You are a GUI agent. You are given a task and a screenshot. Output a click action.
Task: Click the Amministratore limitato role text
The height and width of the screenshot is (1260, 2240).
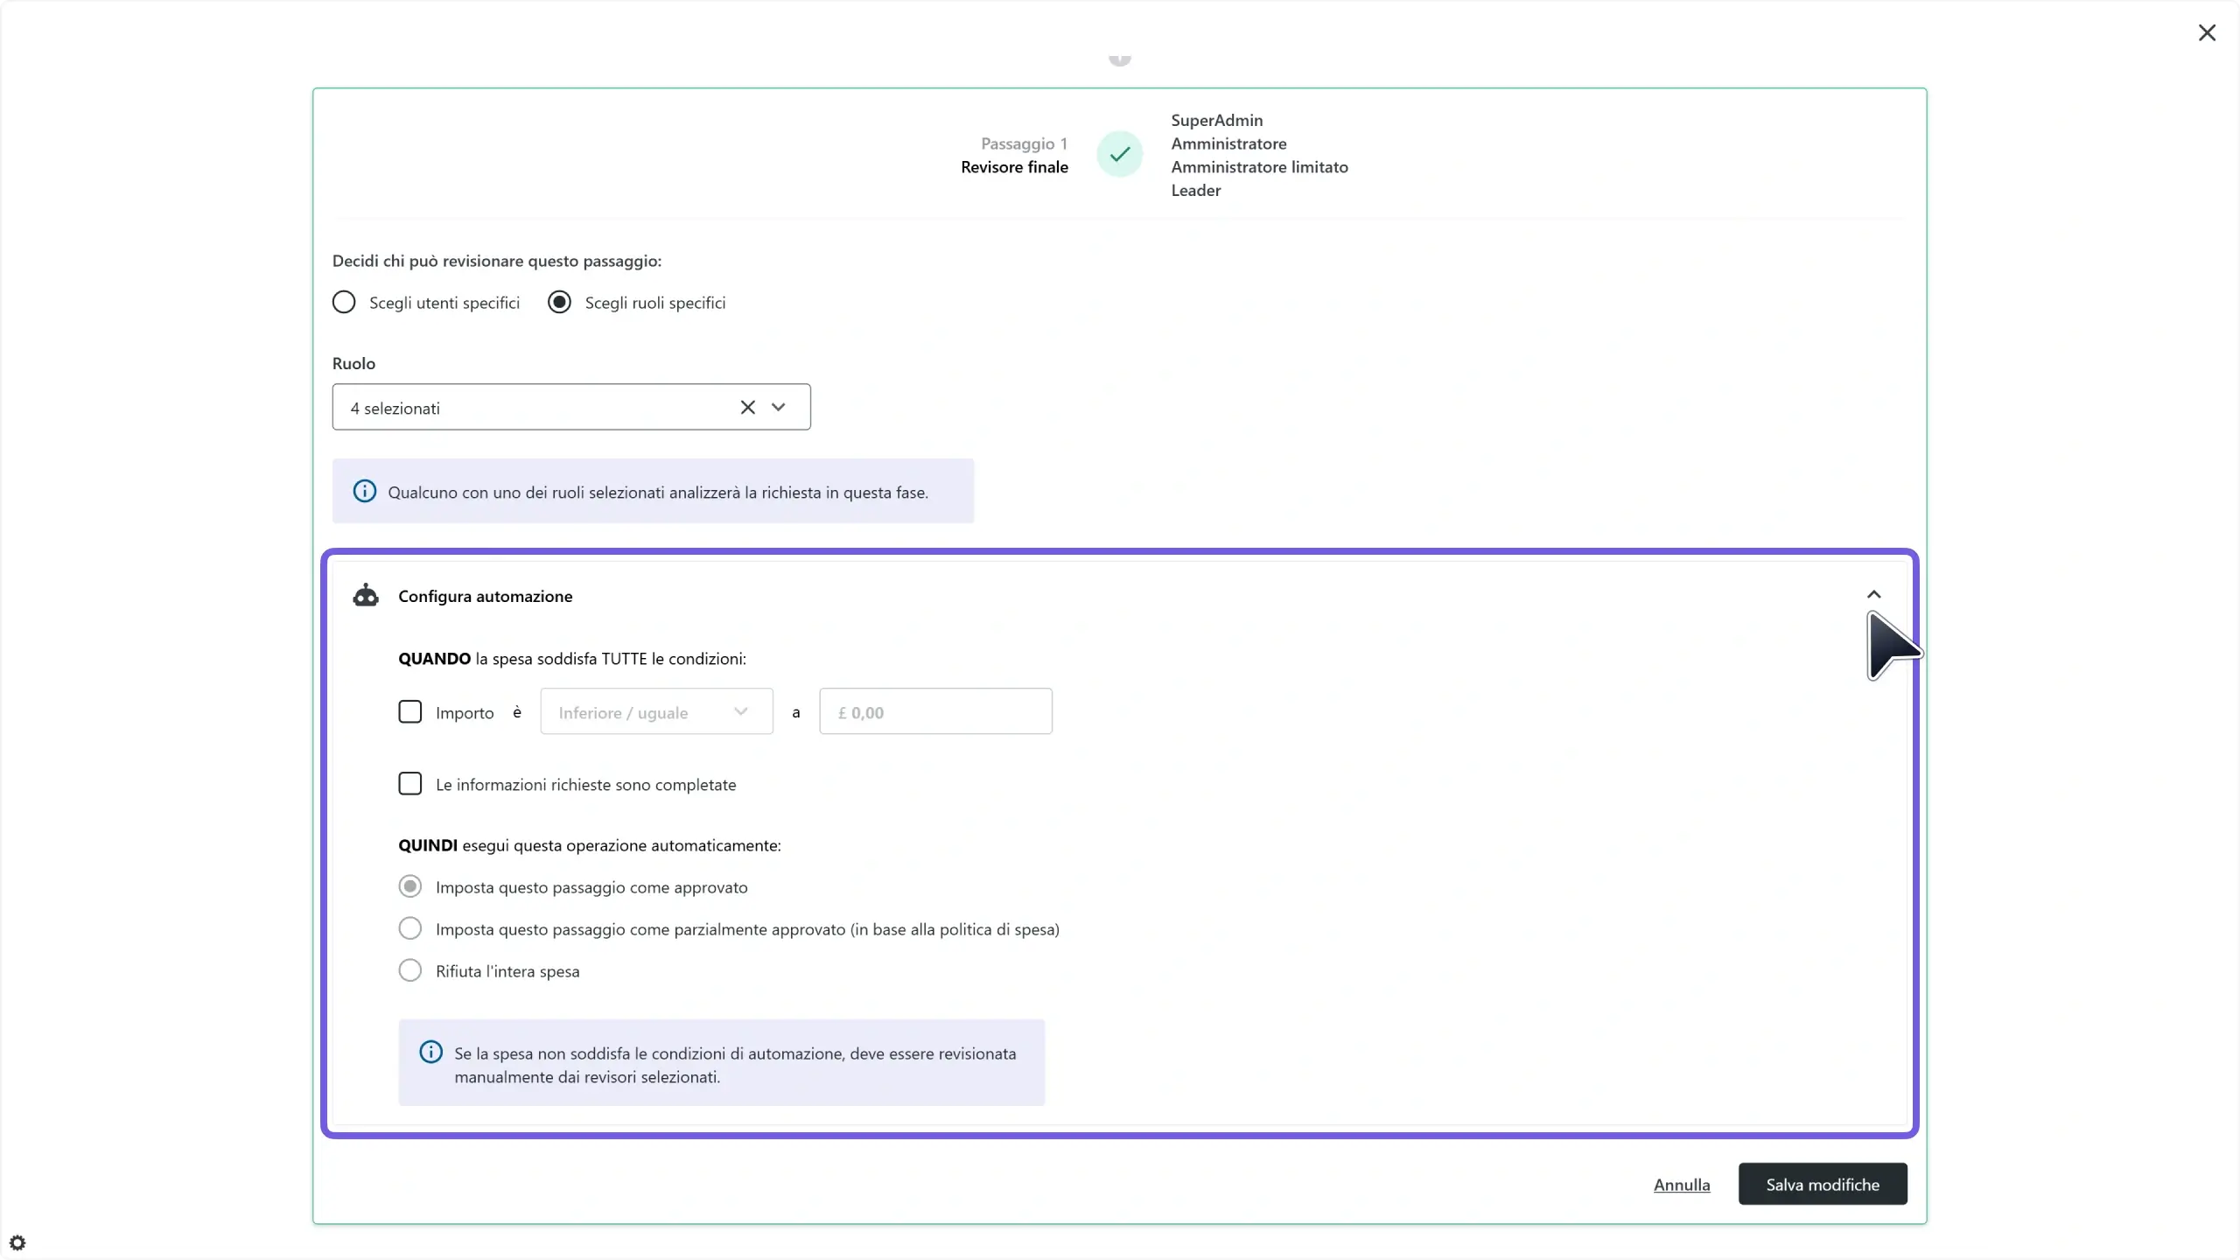pyautogui.click(x=1259, y=167)
